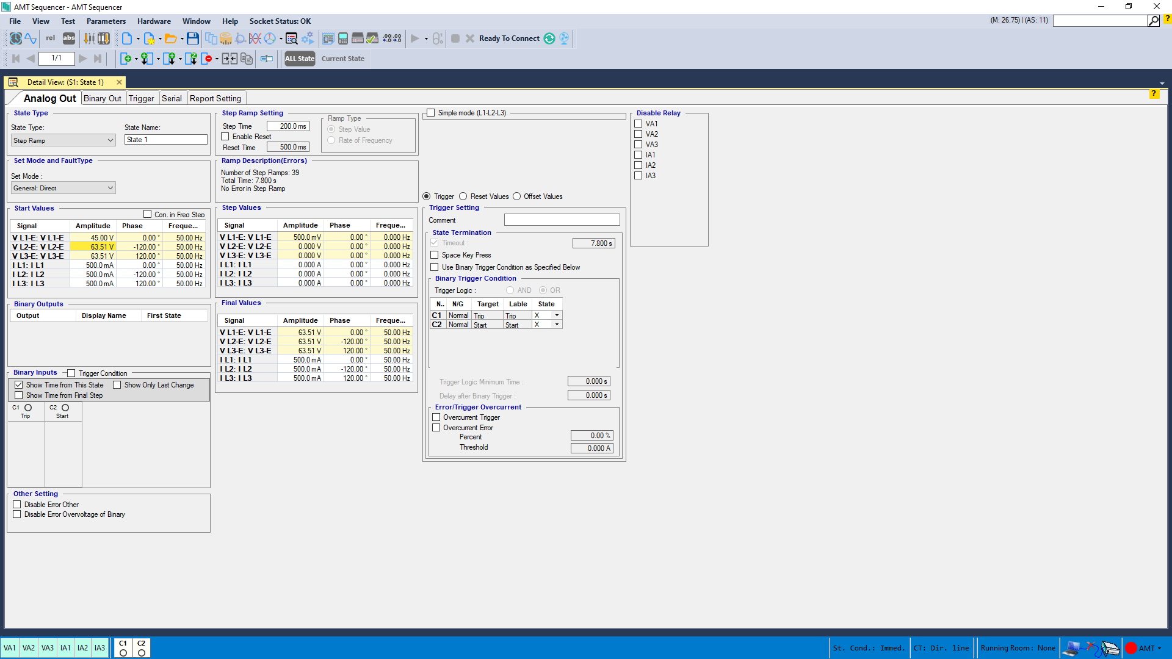Click the sine wave icon
The image size is (1172, 659).
click(31, 38)
